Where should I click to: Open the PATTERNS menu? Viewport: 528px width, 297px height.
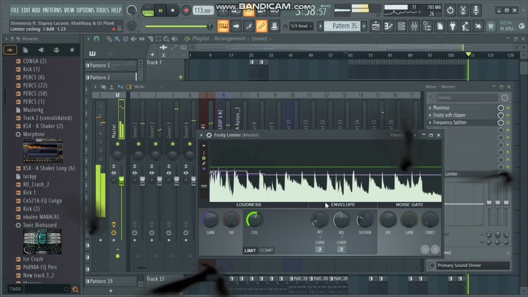(x=52, y=10)
